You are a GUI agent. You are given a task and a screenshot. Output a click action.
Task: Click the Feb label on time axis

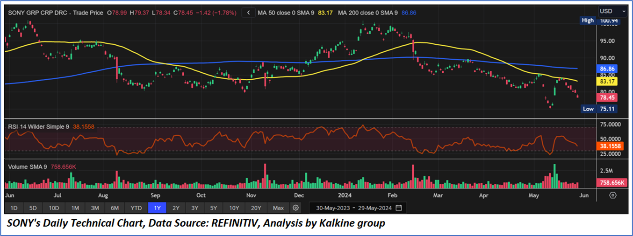[x=392, y=196]
